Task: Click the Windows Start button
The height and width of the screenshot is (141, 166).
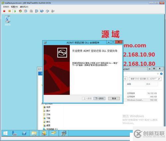Action: click(x=5, y=133)
